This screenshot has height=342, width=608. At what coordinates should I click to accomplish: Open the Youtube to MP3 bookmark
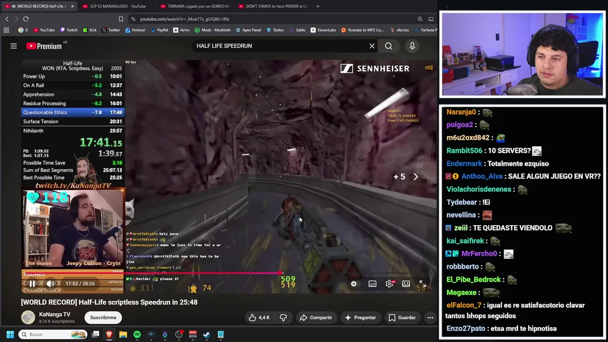click(x=362, y=30)
